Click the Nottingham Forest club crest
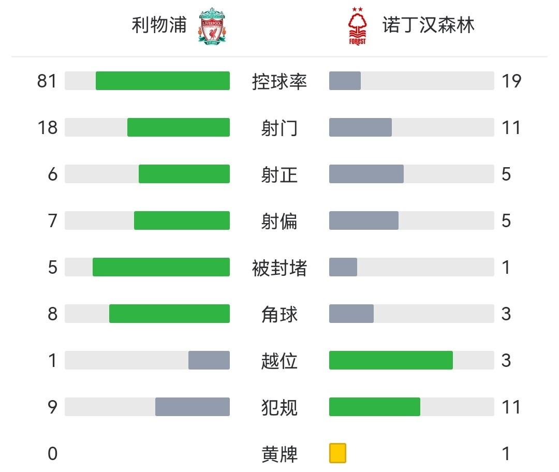Screen dimensions: 559x472 point(357,26)
